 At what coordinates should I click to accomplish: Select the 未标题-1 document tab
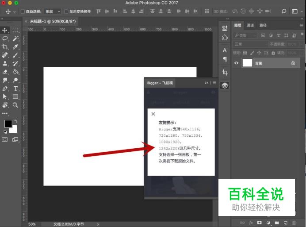coord(53,21)
